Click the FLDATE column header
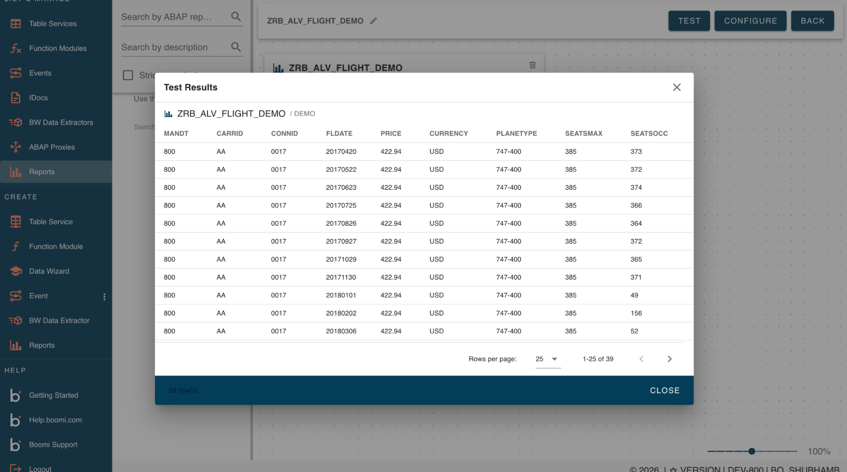The image size is (847, 472). [339, 133]
